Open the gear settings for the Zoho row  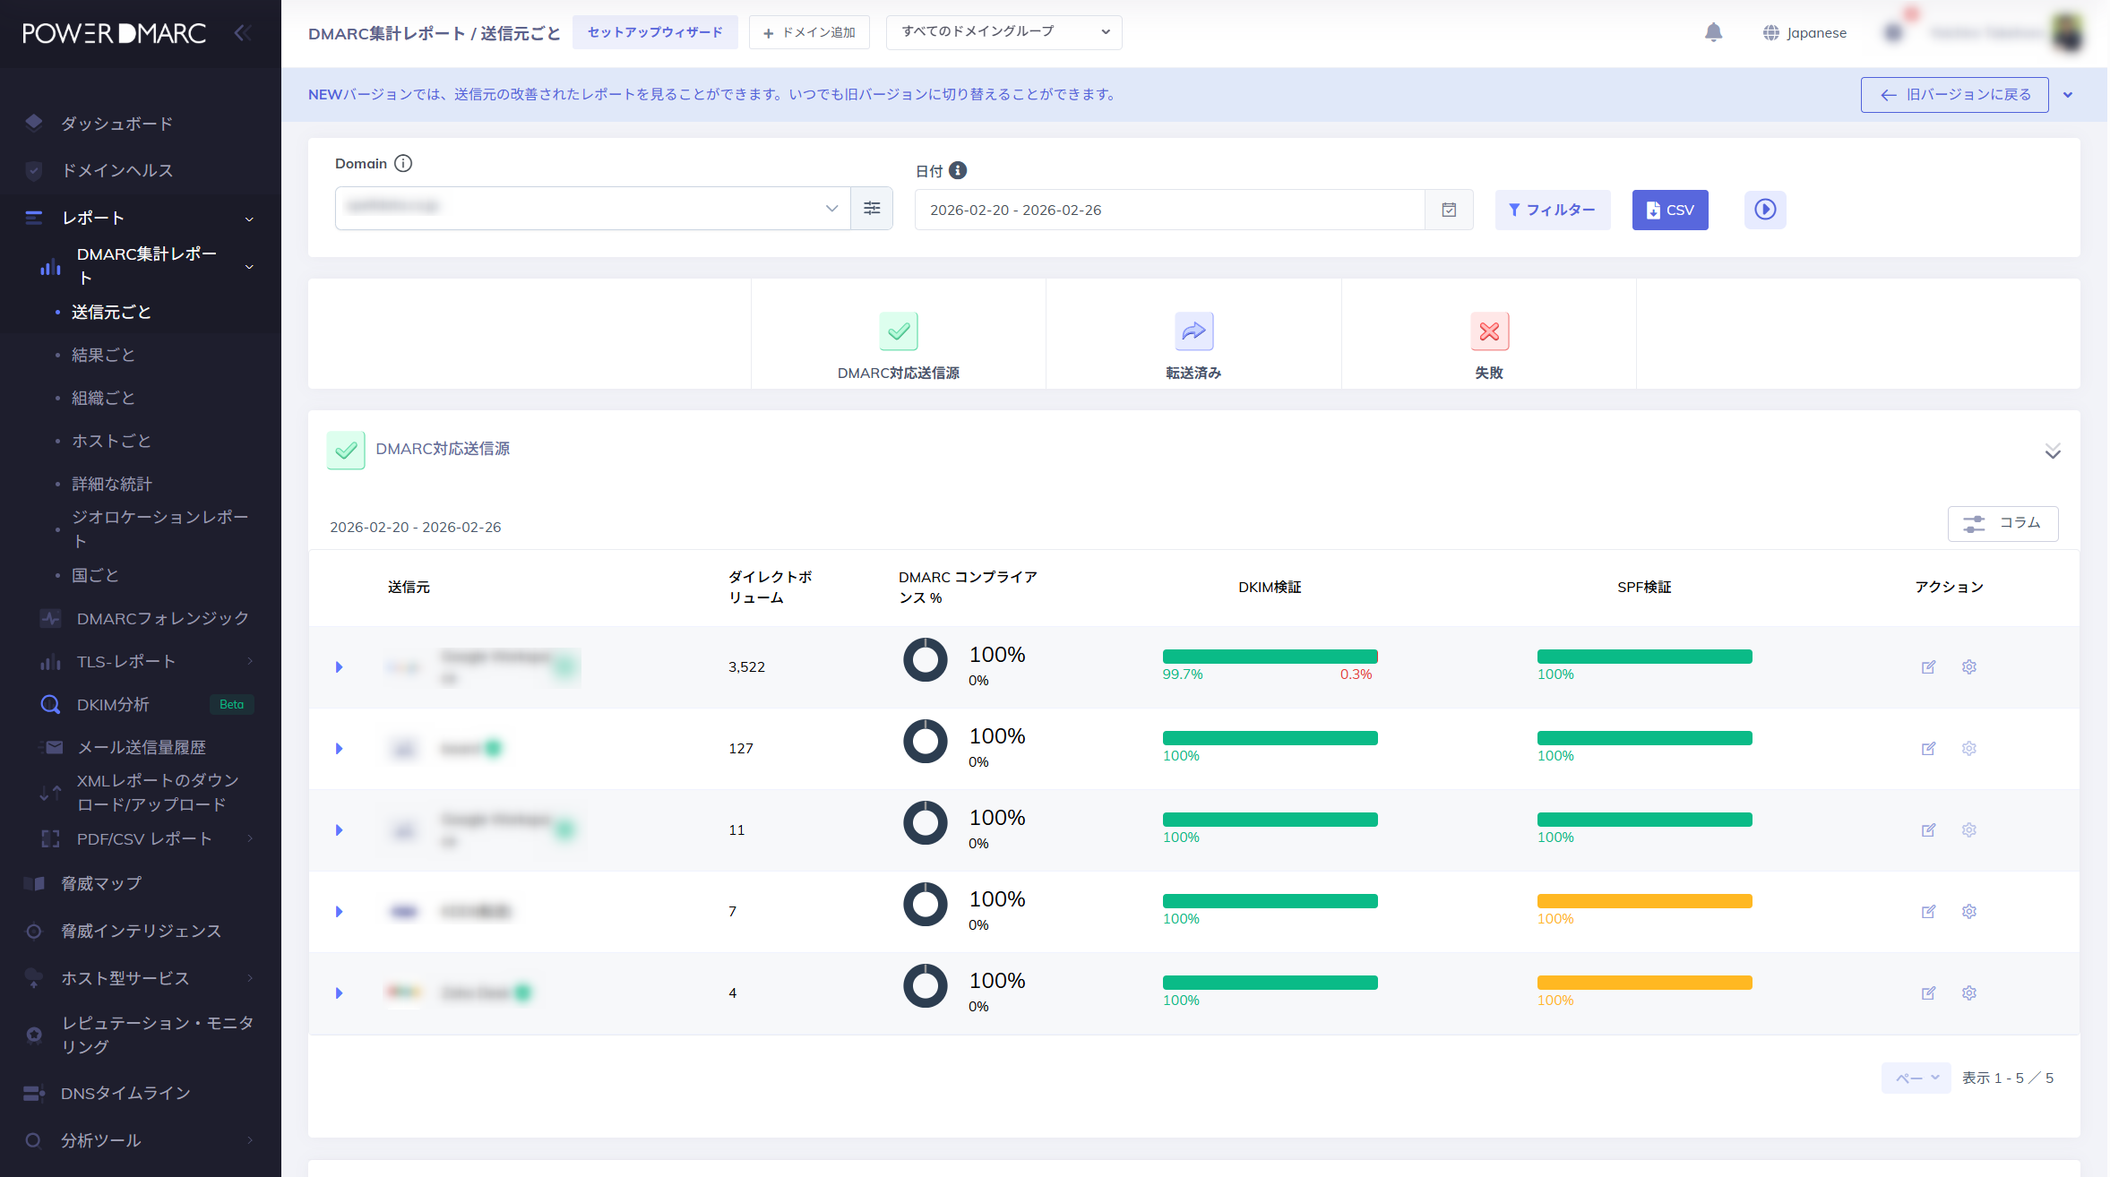pyautogui.click(x=1968, y=992)
